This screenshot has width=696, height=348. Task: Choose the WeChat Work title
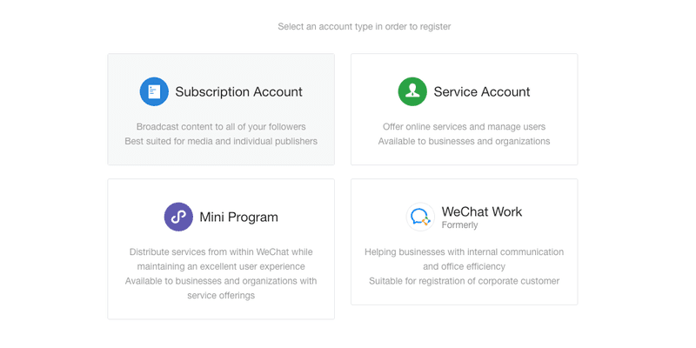pyautogui.click(x=481, y=211)
